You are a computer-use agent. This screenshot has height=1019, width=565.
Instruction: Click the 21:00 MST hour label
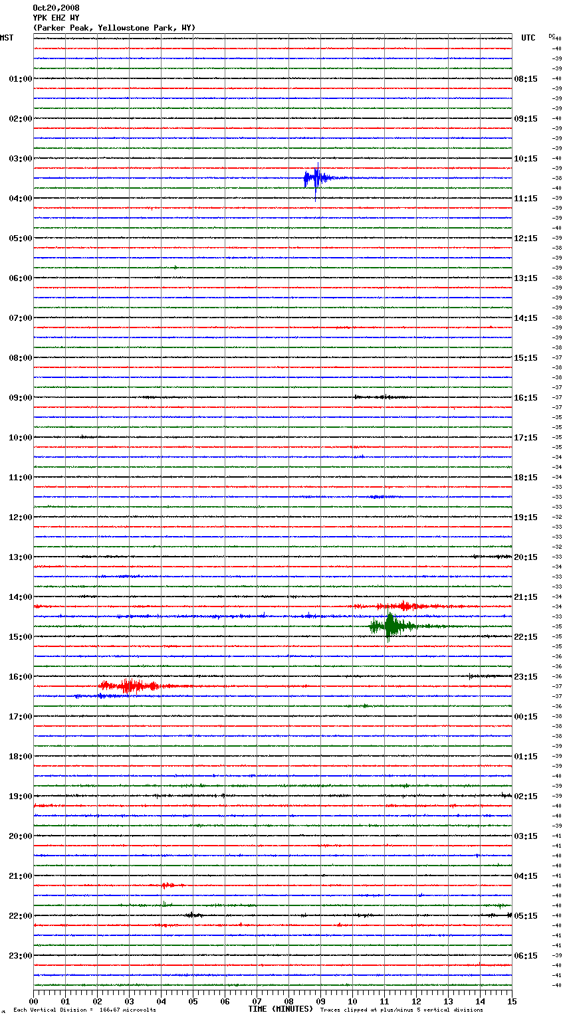click(21, 876)
